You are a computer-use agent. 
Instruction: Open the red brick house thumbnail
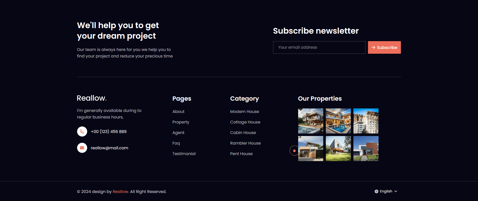tap(366, 149)
